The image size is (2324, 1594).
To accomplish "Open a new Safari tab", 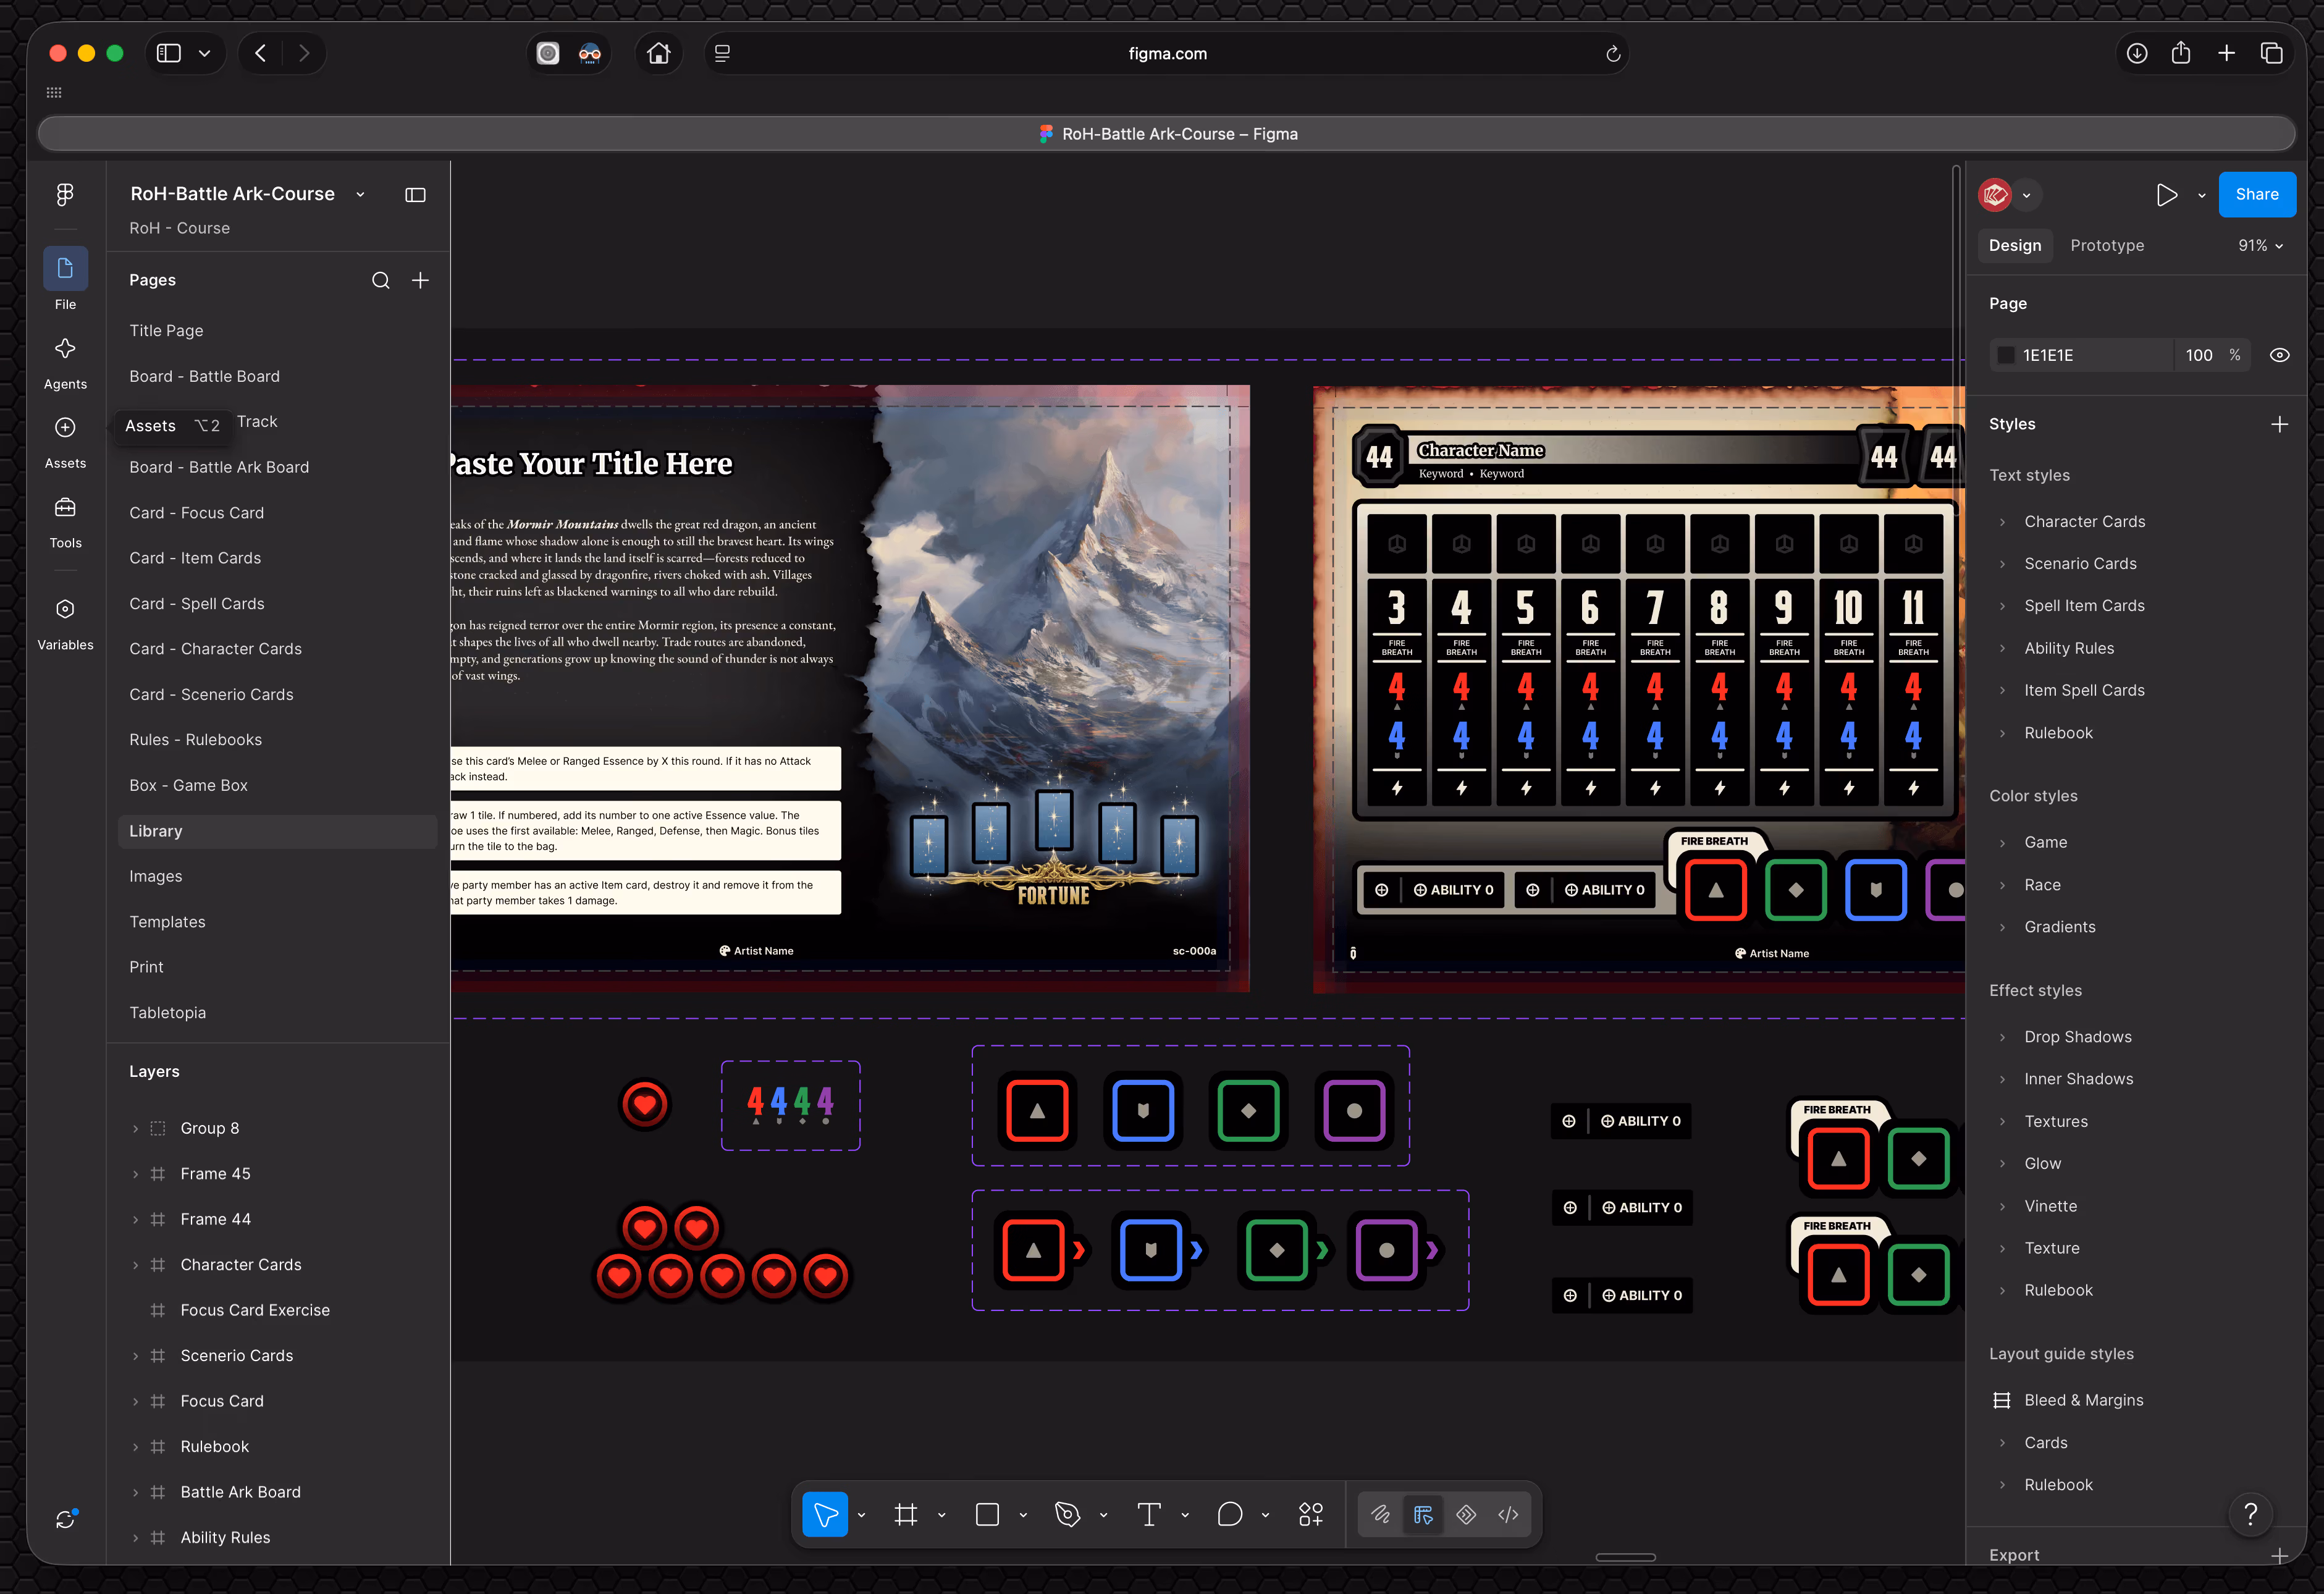I will point(2226,53).
